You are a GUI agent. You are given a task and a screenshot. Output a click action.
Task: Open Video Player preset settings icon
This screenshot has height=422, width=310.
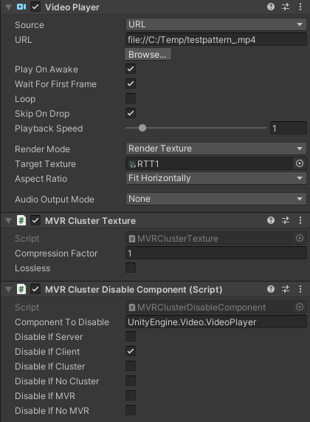click(x=286, y=7)
